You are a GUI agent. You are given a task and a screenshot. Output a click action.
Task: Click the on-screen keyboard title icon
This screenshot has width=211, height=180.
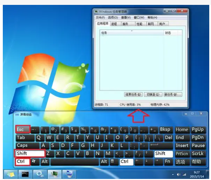[x=17, y=114]
